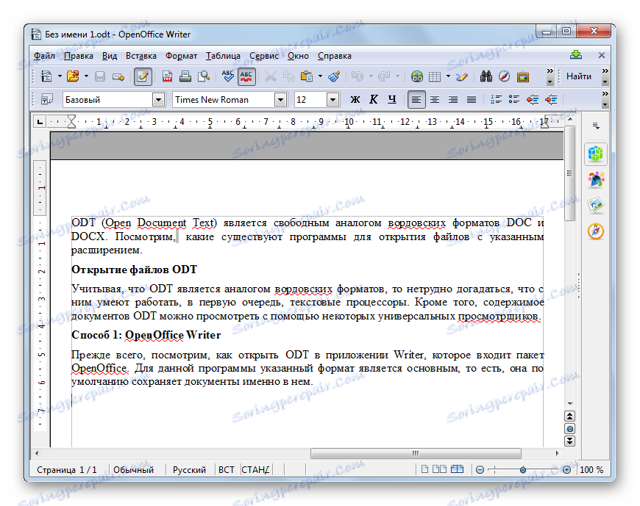Set Align Left paragraph alignment

tap(416, 99)
